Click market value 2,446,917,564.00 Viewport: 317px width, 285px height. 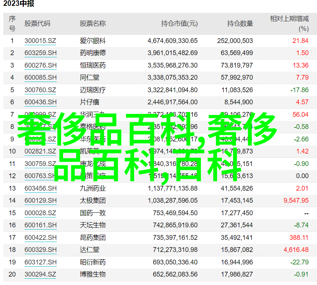(x=173, y=102)
